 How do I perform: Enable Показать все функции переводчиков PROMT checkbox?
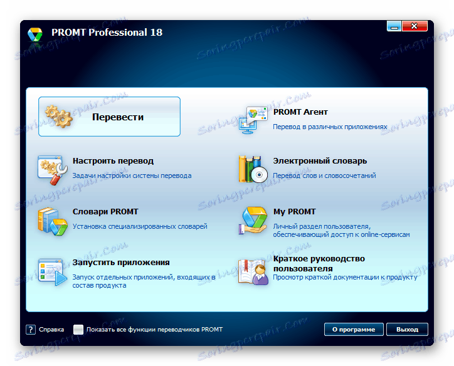(x=78, y=329)
